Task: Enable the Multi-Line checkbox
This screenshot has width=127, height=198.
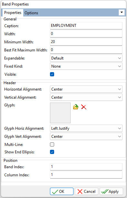Action: pos(52,144)
